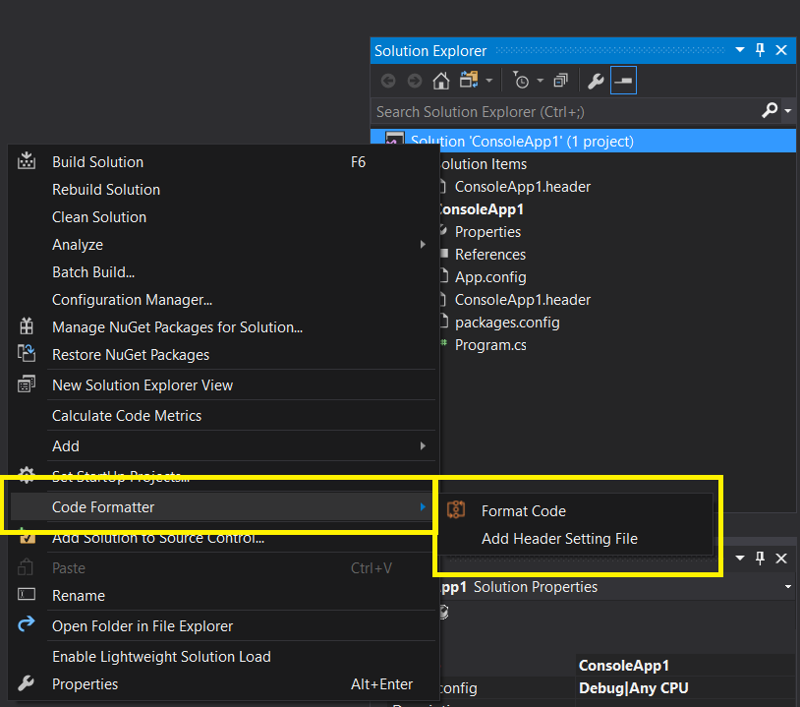Open Solution Explorer Properties with the wrench icon

(x=596, y=81)
